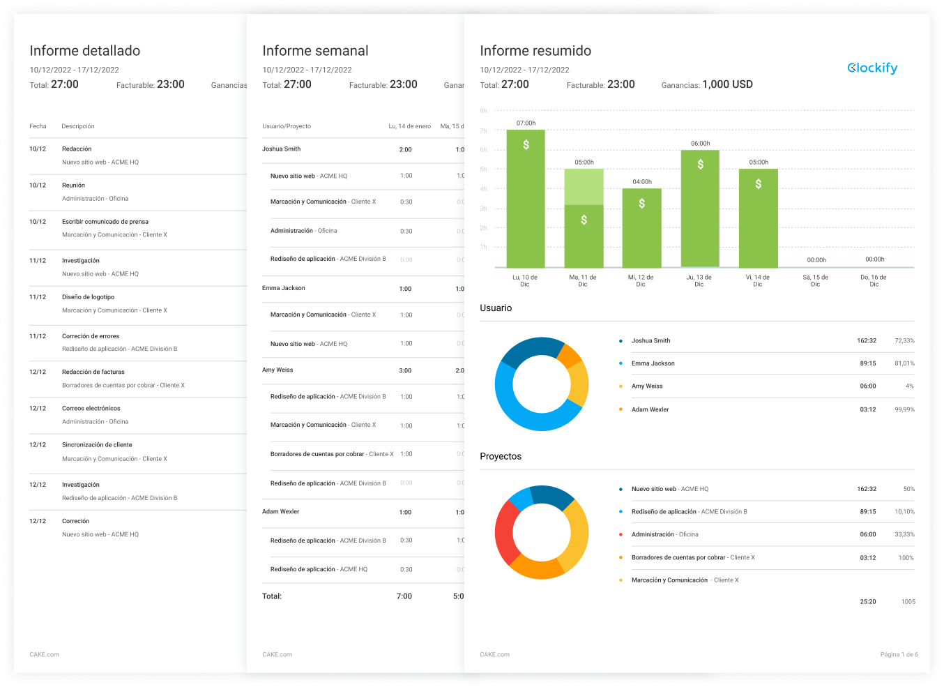This screenshot has width=944, height=687.
Task: Click the 'Total:' row label in the weekly report
Action: [272, 596]
